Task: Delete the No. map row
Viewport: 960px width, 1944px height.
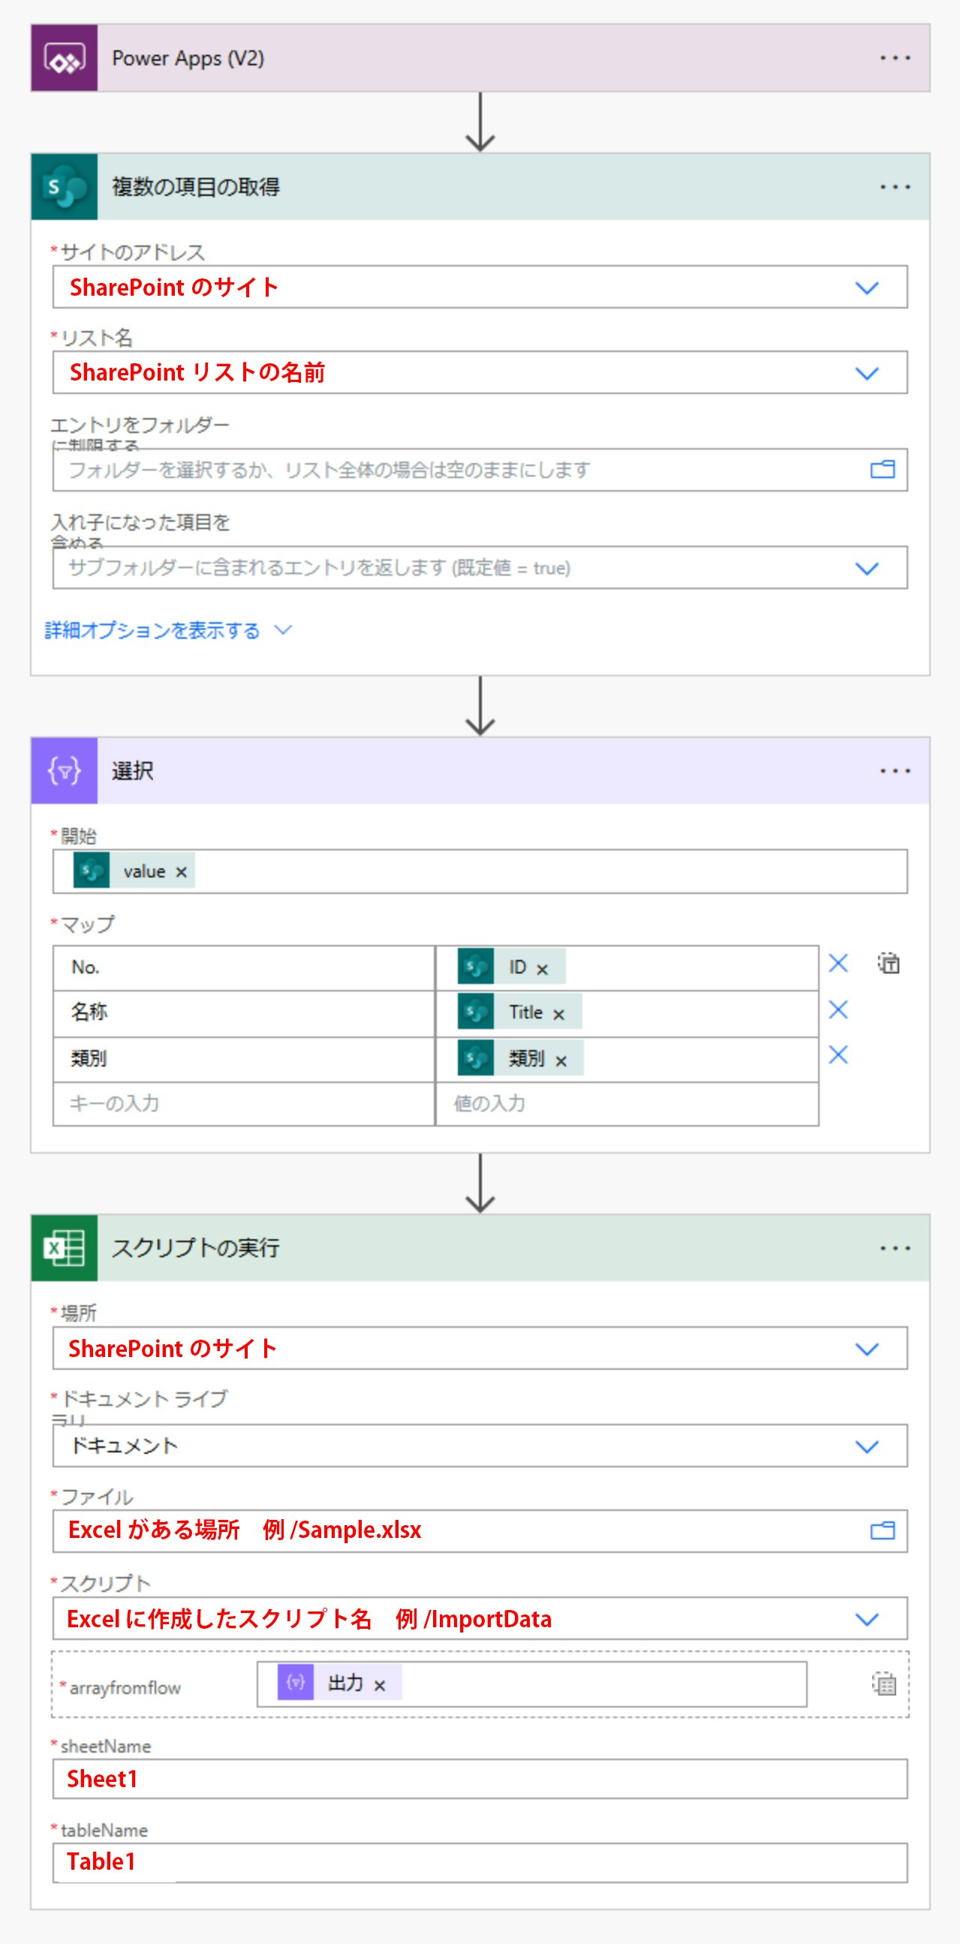Action: point(838,963)
